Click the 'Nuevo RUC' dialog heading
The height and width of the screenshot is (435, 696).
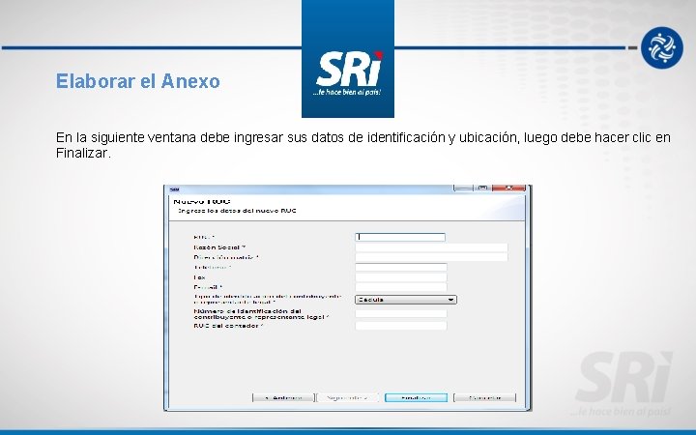click(x=202, y=201)
